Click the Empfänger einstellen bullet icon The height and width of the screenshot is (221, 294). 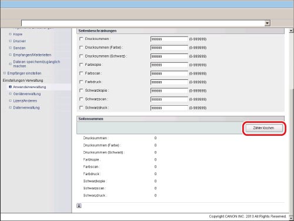point(5,73)
